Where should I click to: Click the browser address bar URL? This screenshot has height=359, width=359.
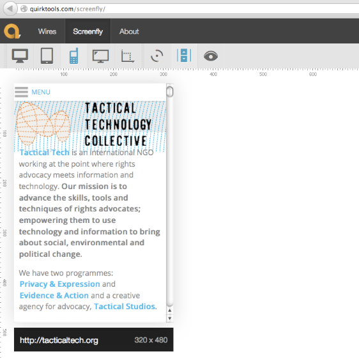[x=67, y=9]
